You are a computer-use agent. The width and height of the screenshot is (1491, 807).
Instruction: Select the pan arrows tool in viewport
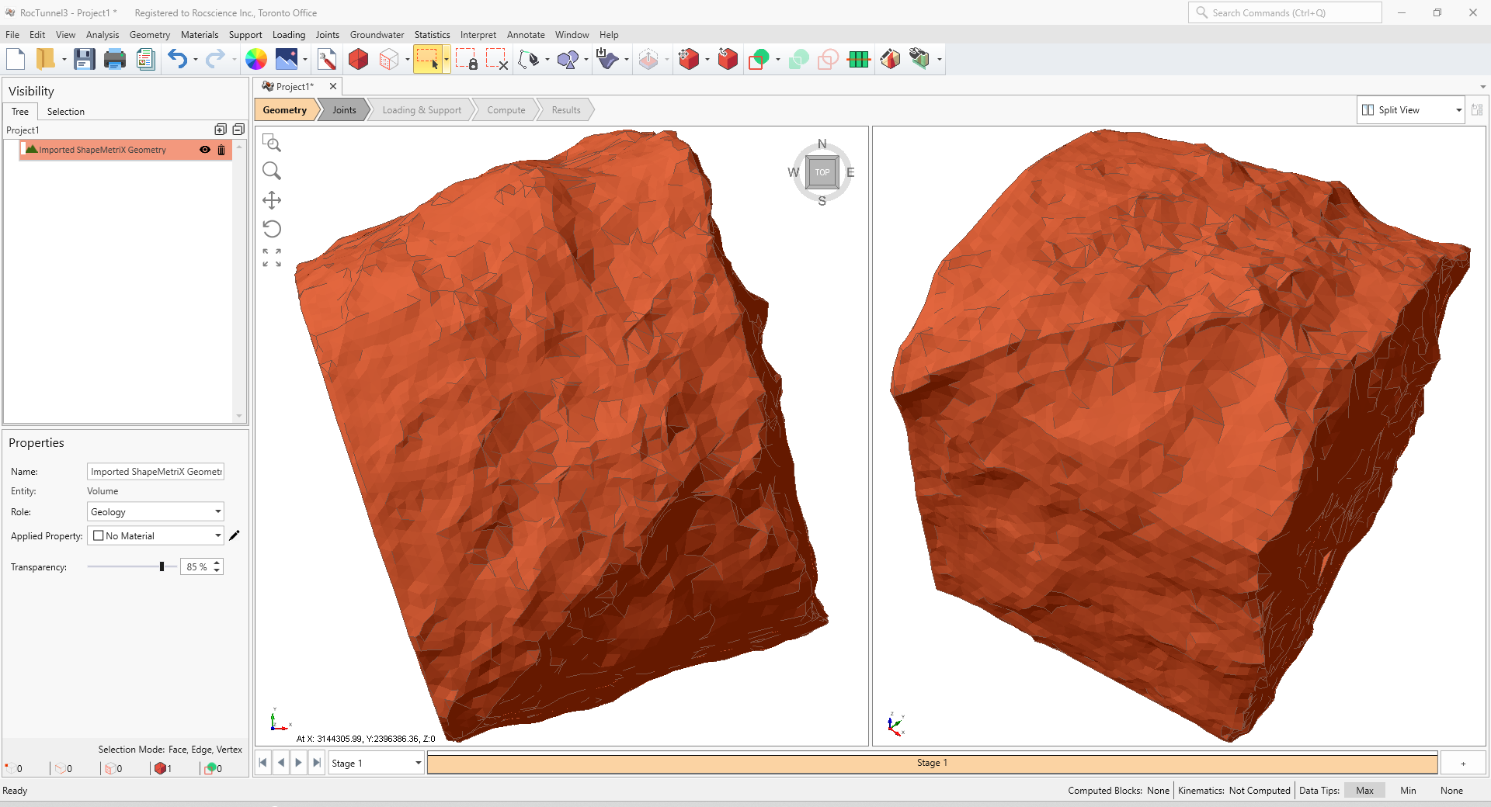pos(272,200)
